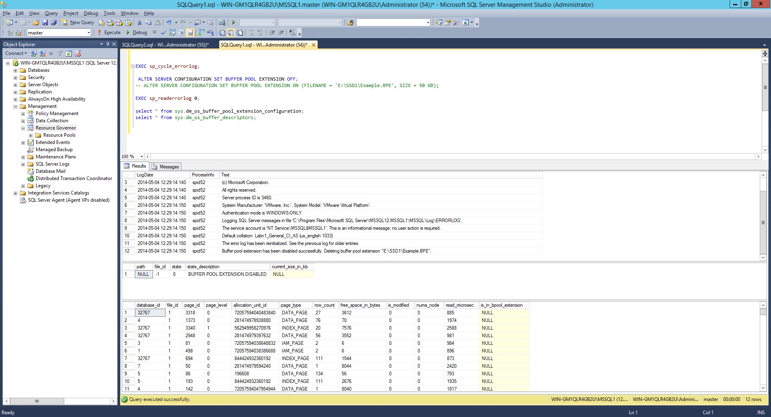The height and width of the screenshot is (417, 771).
Task: Comment out the selected lines icon
Action: click(x=251, y=32)
